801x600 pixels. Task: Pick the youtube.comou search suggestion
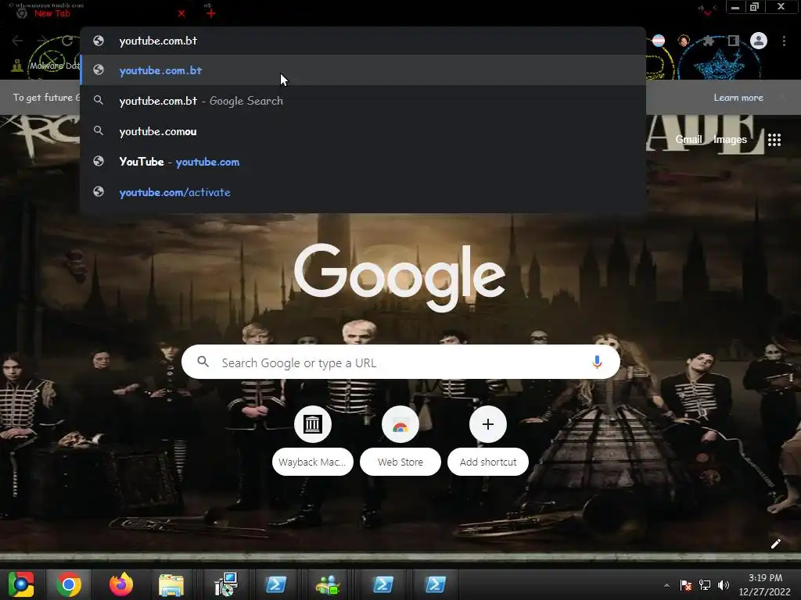[363, 131]
